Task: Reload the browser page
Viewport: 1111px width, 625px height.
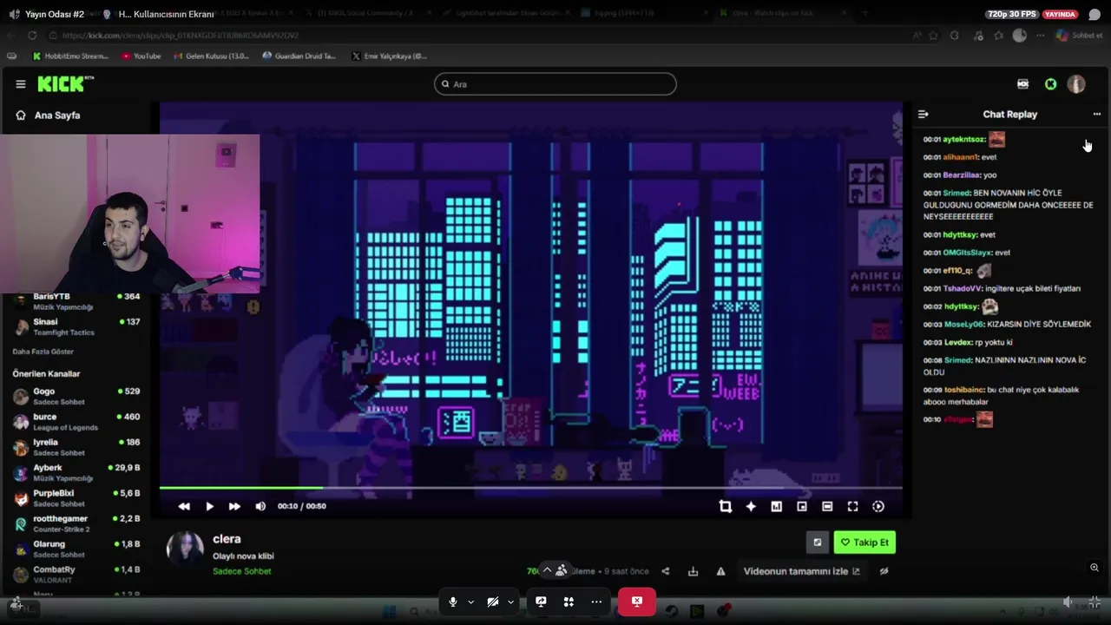Action: click(32, 36)
